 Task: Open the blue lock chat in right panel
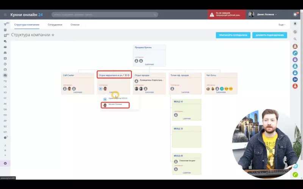(295, 73)
